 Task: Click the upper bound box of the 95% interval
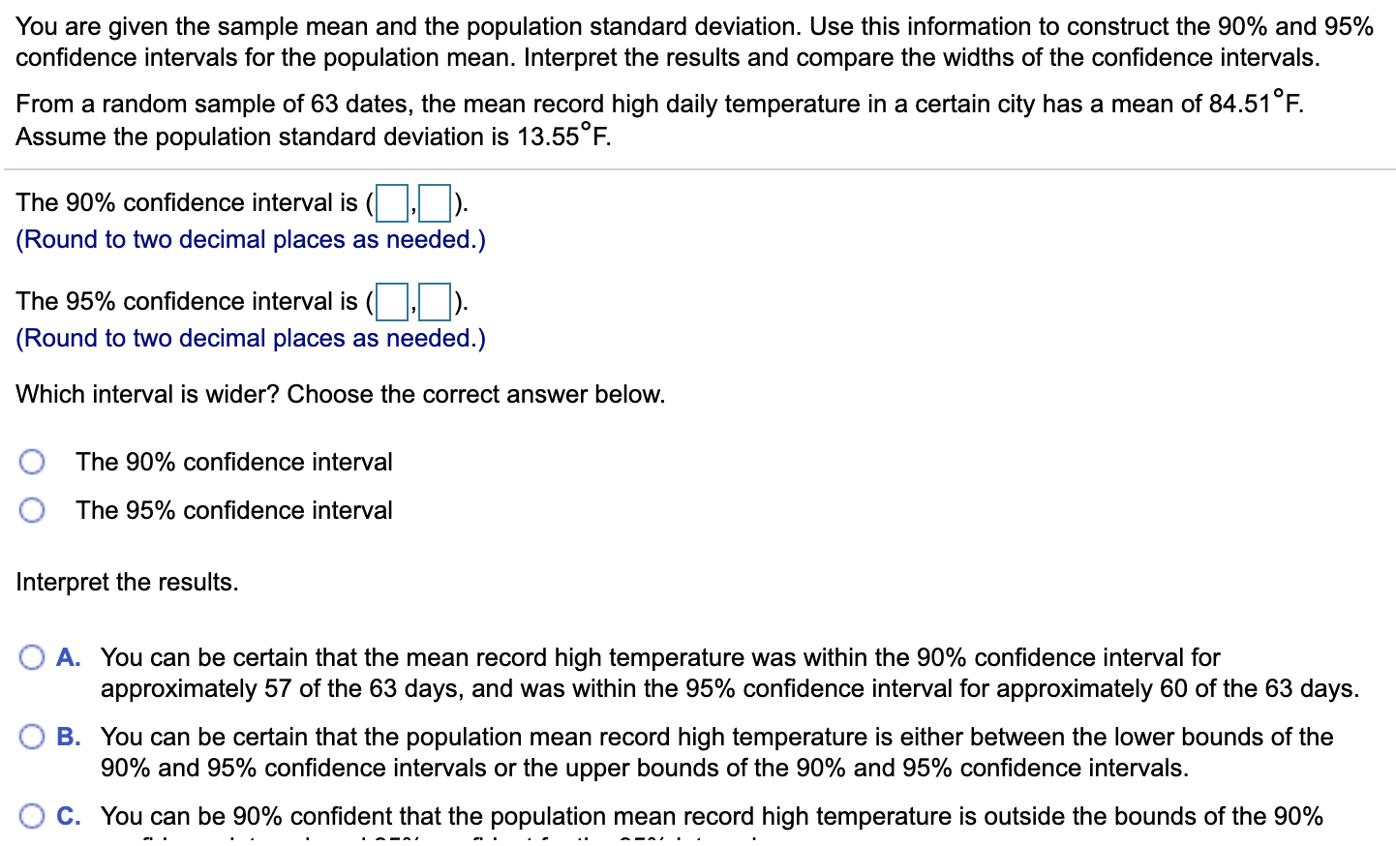click(x=435, y=302)
